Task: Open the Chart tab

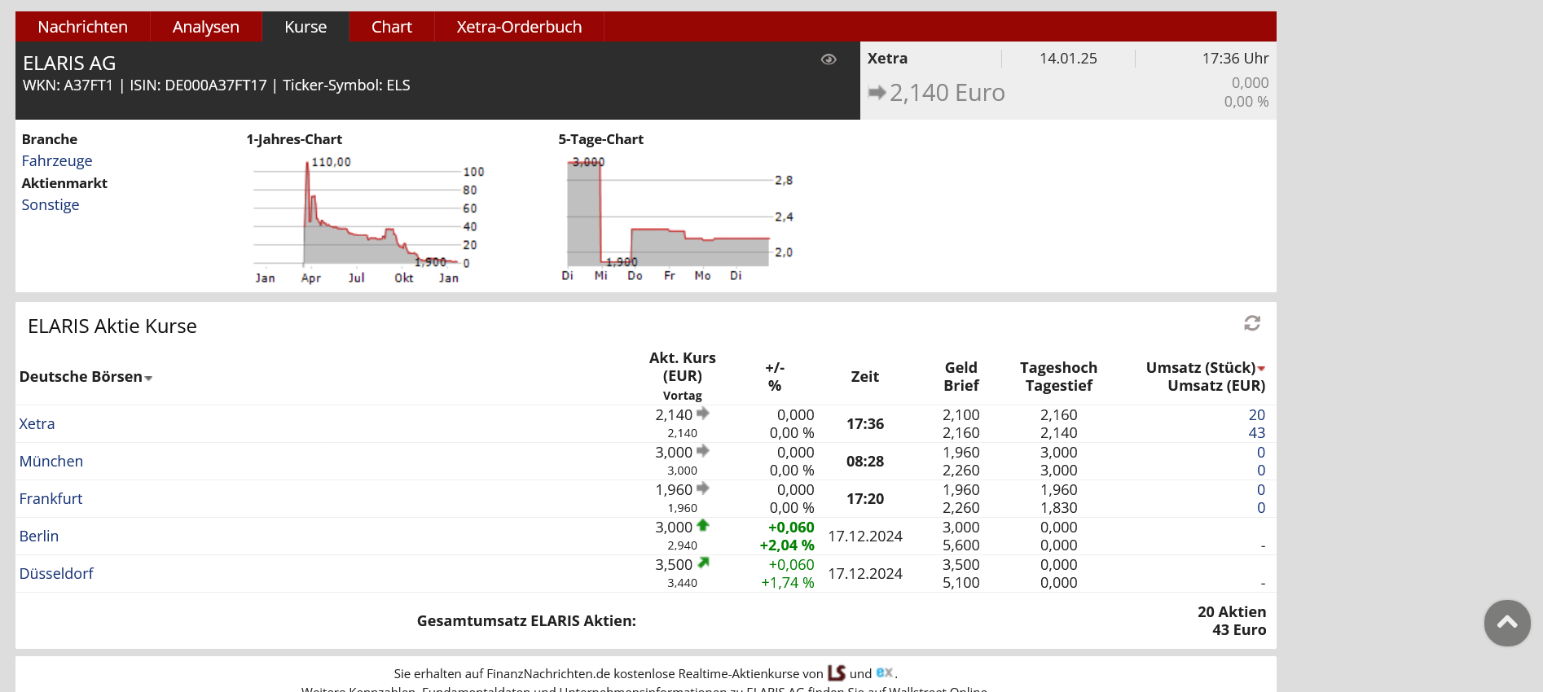Action: pyautogui.click(x=391, y=27)
